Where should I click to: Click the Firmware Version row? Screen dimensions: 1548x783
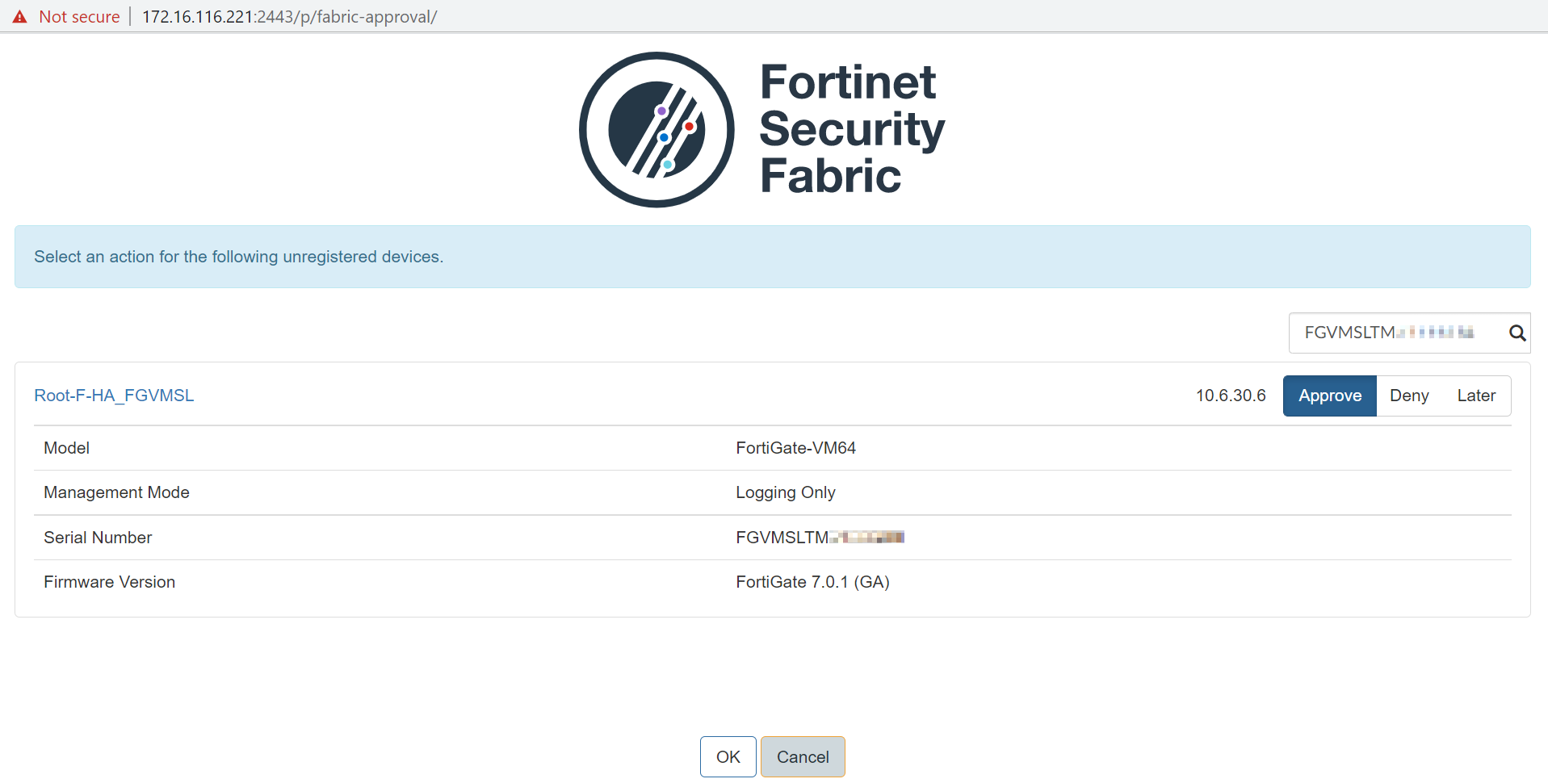coord(109,581)
